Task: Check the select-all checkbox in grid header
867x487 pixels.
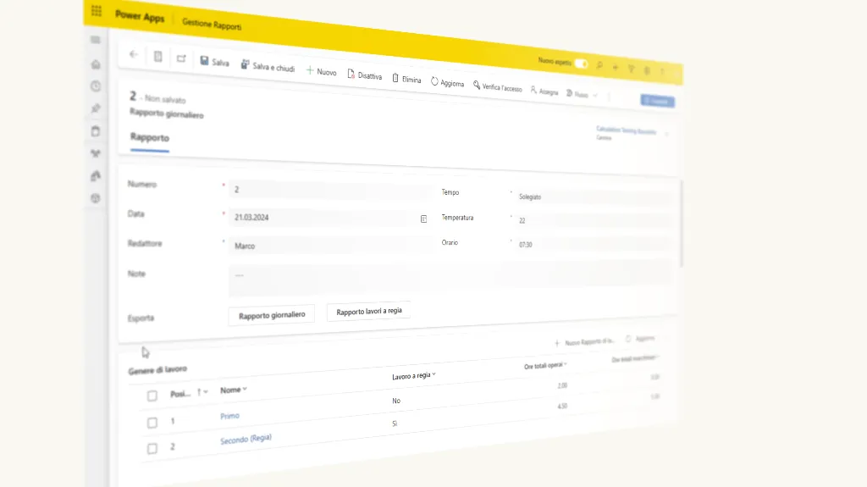Action: 152,396
